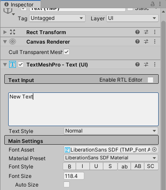Image resolution: width=166 pixels, height=190 pixels.
Task: Open Rect Transform three-dot context menu
Action: click(155, 32)
